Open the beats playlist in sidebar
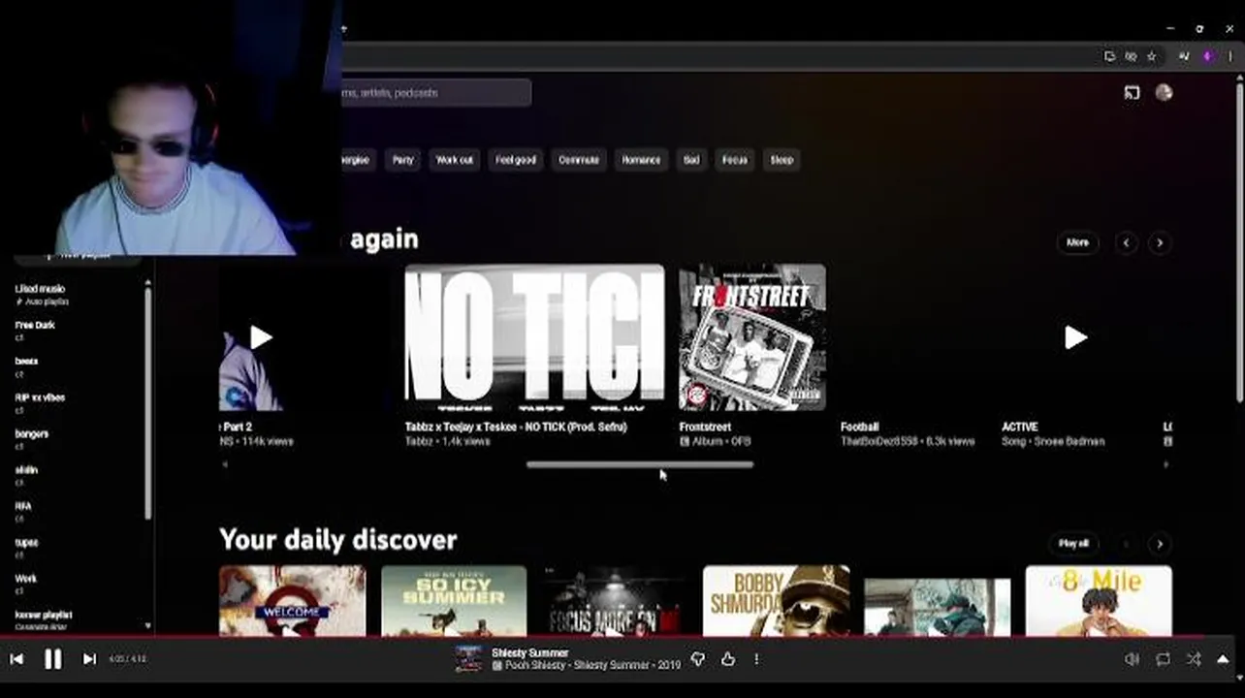 click(78, 366)
